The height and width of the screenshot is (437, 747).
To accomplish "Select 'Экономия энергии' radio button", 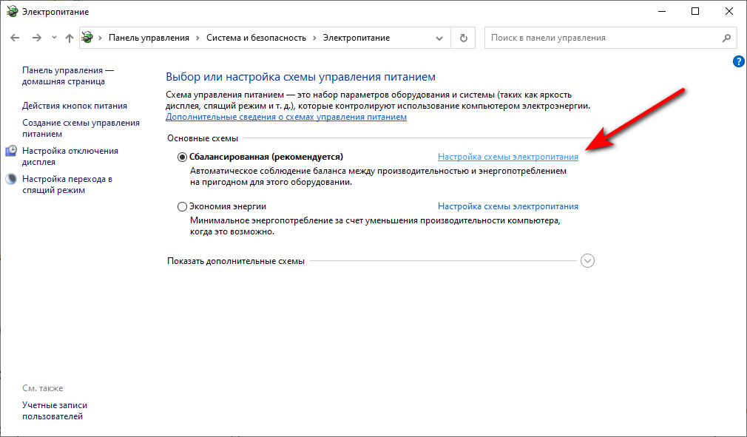I will click(182, 206).
